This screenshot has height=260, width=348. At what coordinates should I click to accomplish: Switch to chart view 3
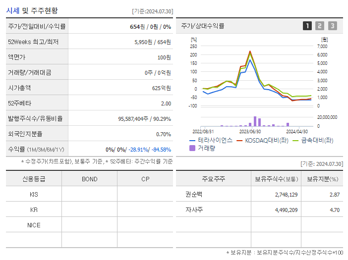pos(333,26)
